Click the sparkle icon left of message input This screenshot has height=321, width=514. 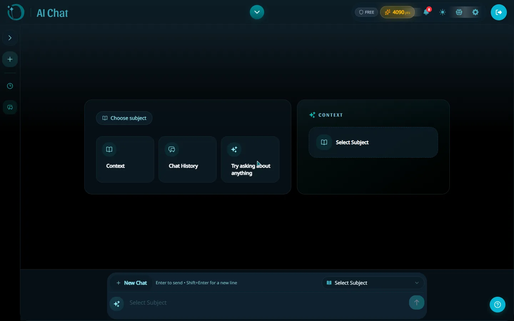(x=117, y=304)
